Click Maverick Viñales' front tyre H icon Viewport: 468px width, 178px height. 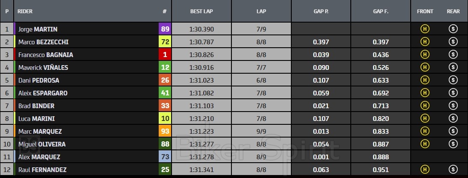[x=425, y=68]
